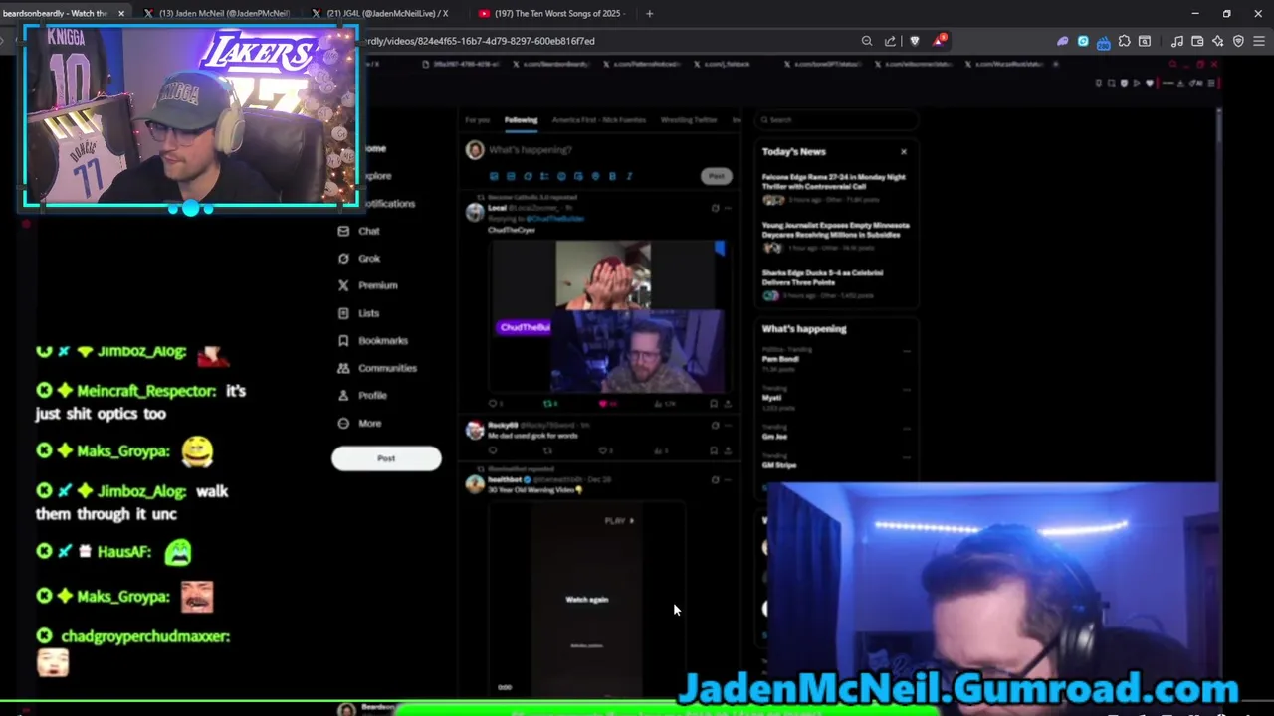
Task: Open the Brave VPN shield icon
Action: click(x=1238, y=41)
